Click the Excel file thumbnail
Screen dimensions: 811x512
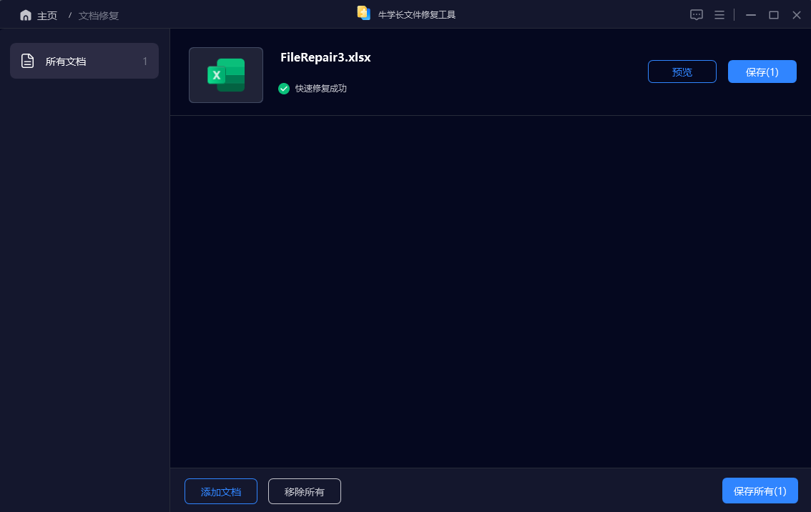coord(226,75)
